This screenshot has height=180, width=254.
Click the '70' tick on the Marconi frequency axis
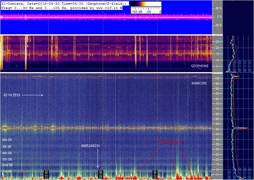click(x=217, y=109)
